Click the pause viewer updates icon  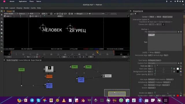(72, 14)
